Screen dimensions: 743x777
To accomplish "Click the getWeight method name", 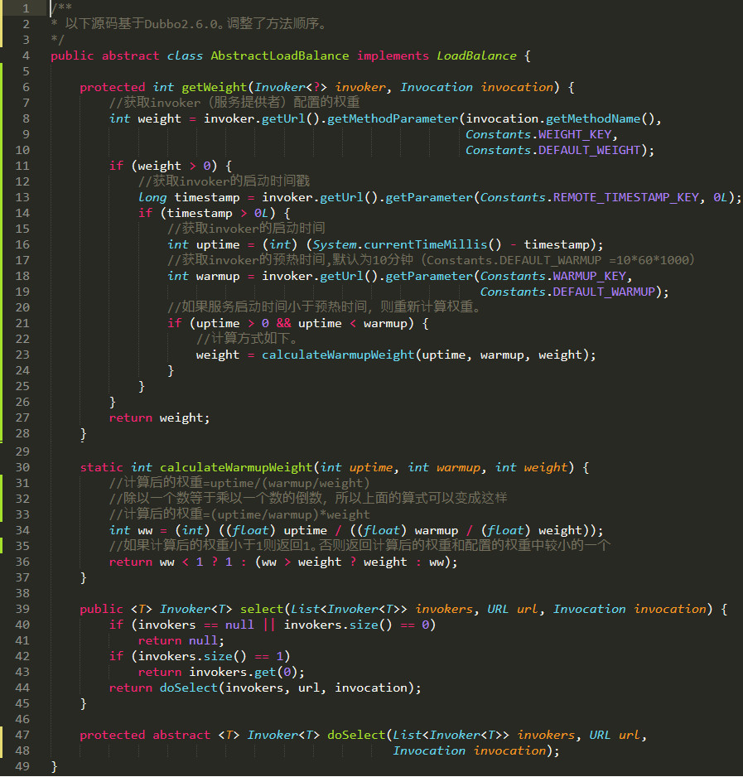I will pyautogui.click(x=215, y=87).
